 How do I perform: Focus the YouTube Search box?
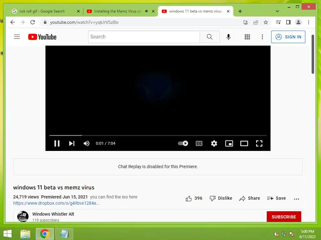[x=144, y=37]
